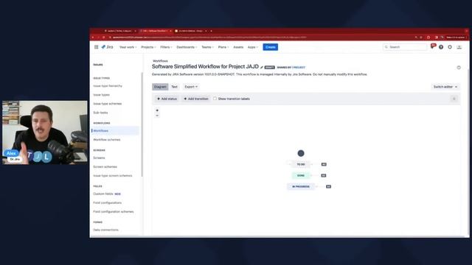Open Issue type schemes in the sidebar
Viewport: 472px width, 265px height.
tap(108, 104)
